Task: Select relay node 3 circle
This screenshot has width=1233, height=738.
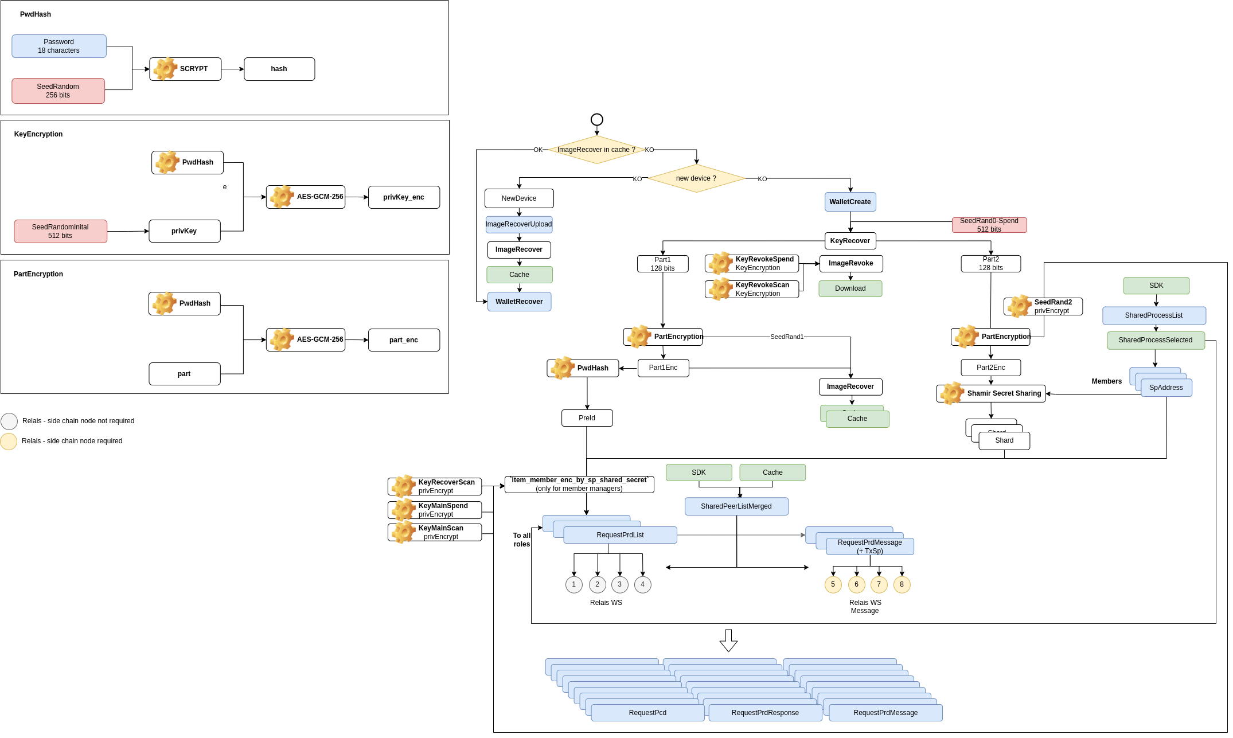Action: (x=620, y=585)
